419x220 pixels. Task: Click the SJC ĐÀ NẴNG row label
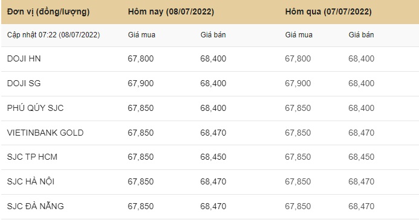(35, 206)
